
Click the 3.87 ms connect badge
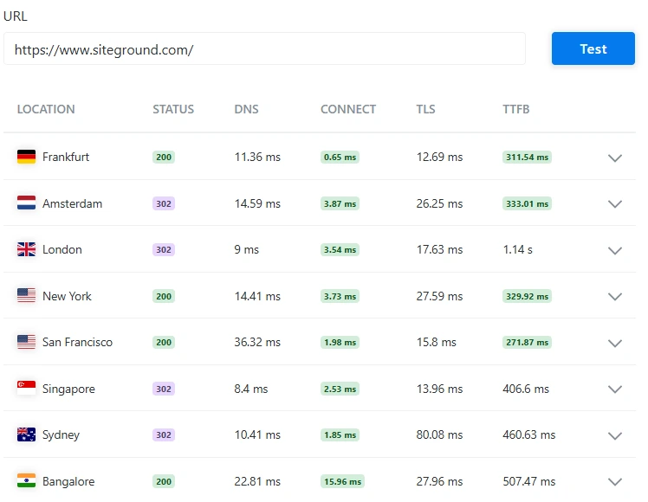click(x=340, y=203)
